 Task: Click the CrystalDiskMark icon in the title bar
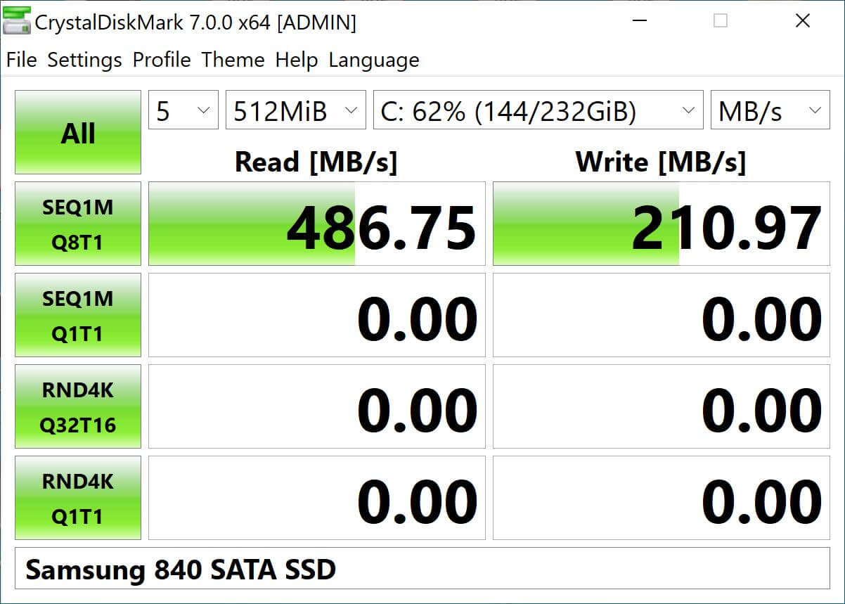15,21
